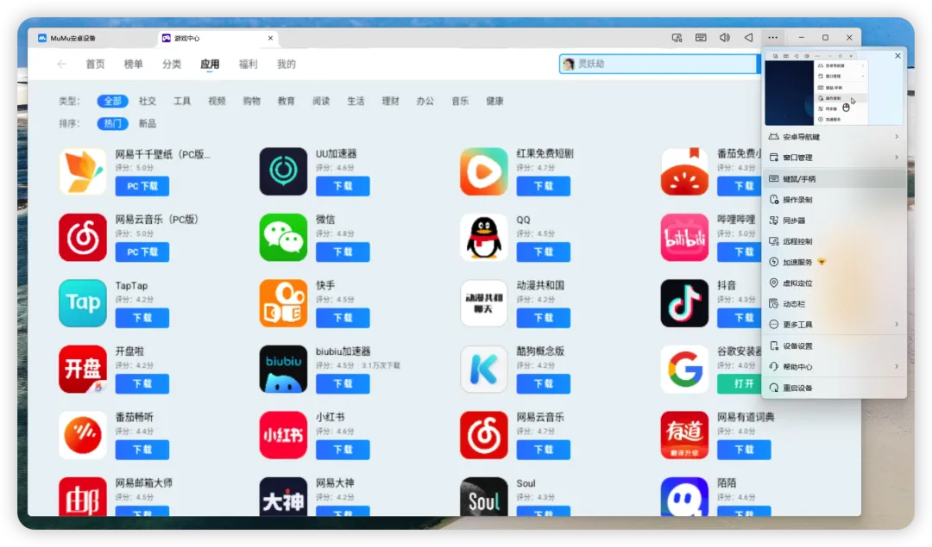Filter apps by 音乐 type
This screenshot has width=932, height=547.
pyautogui.click(x=460, y=101)
